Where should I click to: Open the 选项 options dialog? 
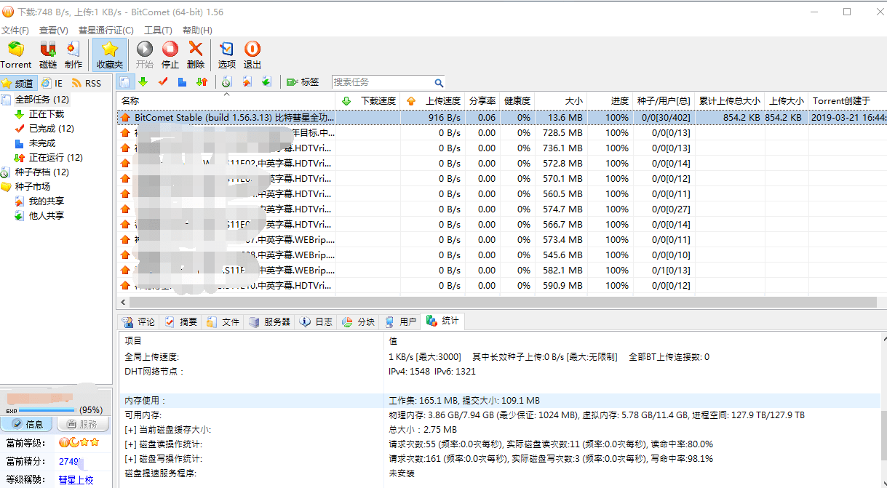coord(227,55)
